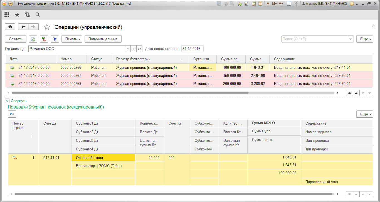Sort by the Статус column header
Screen dimensions: 380x202
99,59
